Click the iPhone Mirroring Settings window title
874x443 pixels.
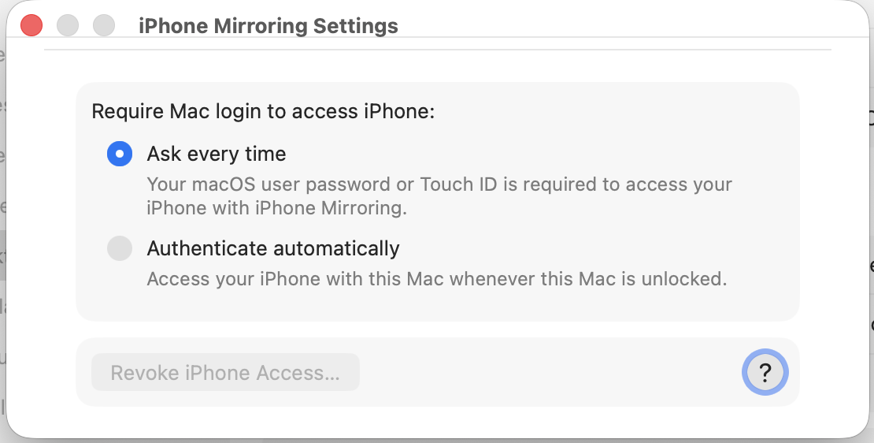(x=268, y=26)
